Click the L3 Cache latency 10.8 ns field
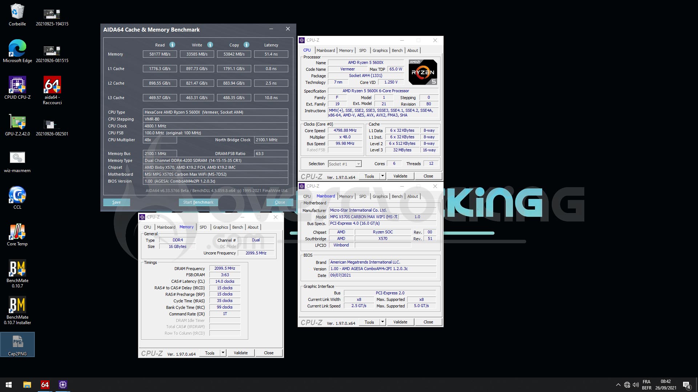This screenshot has width=698, height=392. (x=271, y=98)
